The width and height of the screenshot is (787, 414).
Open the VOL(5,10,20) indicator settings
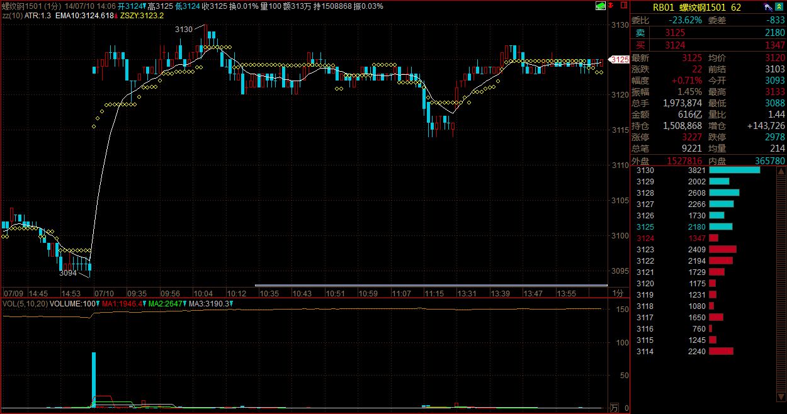[x=24, y=304]
